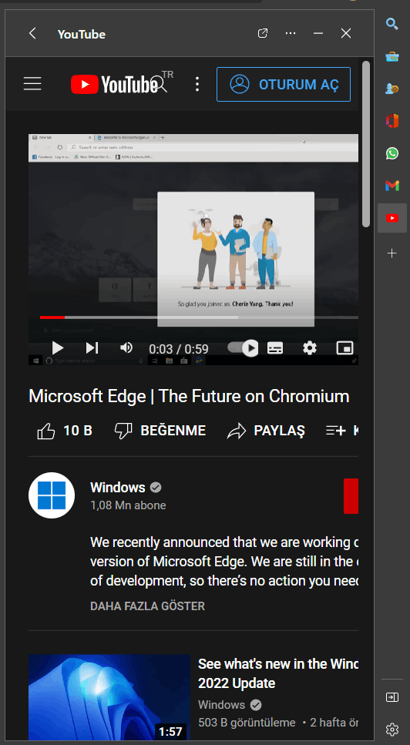Image resolution: width=410 pixels, height=745 pixels.
Task: Play the video
Action: click(x=58, y=348)
